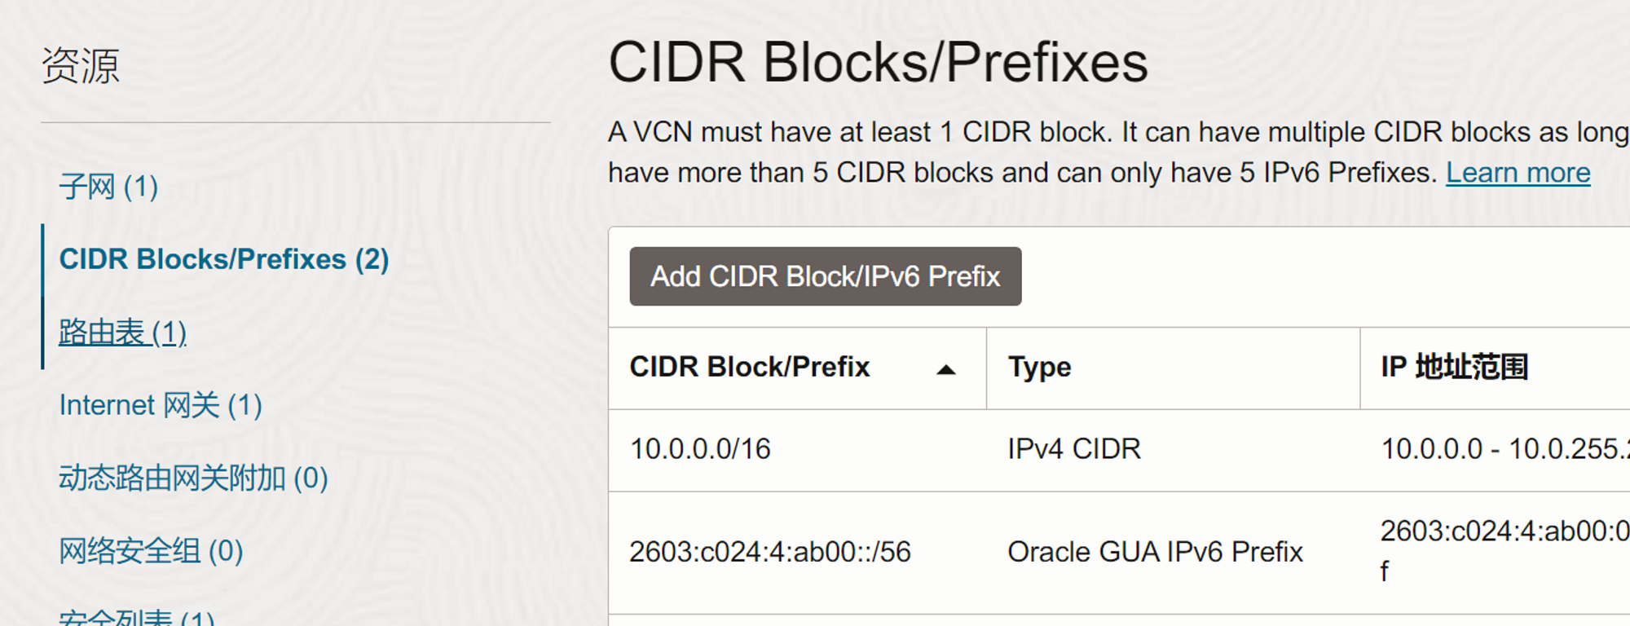
Task: Follow the Learn more hyperlink
Action: 1518,173
